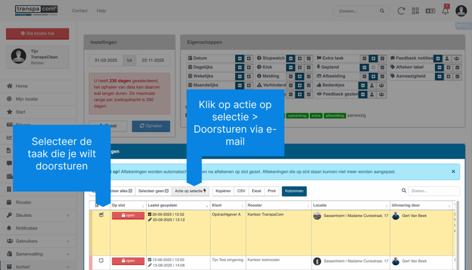Close the blue info alert banner
The image size is (472, 270).
(x=453, y=171)
